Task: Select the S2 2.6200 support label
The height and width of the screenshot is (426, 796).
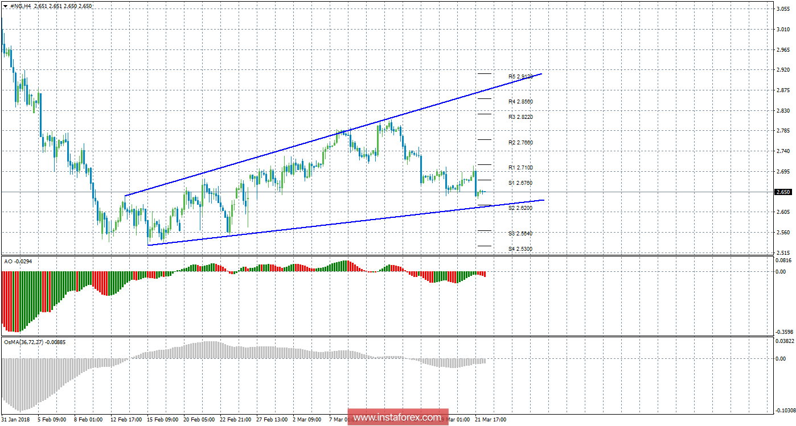Action: 521,209
